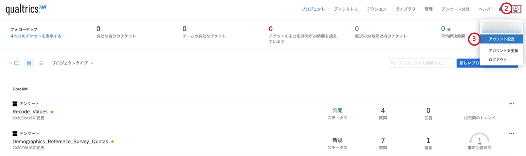The width and height of the screenshot is (526, 156).
Task: Open the ライブラリ navigation tab
Action: pos(406,9)
